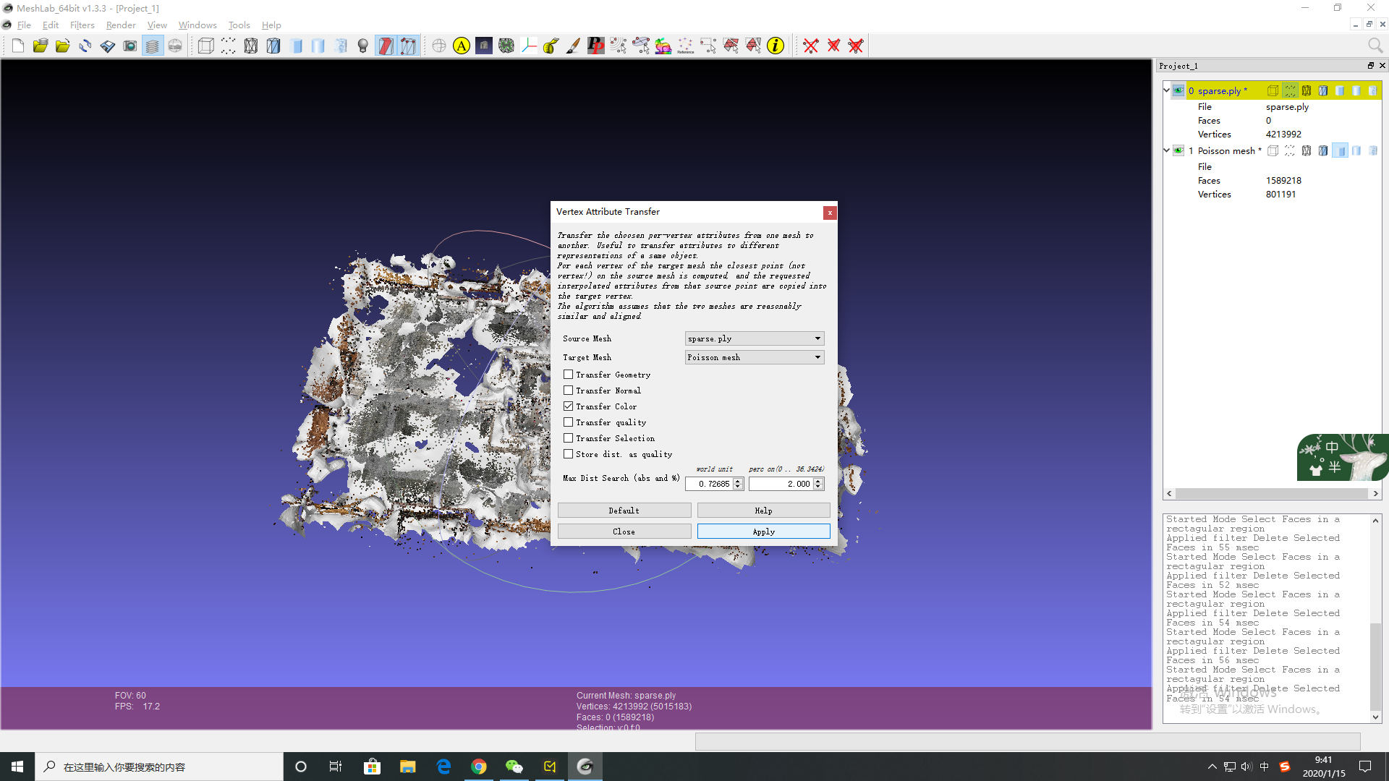Collapse the Poisson mesh layer entry
1389x781 pixels.
pos(1166,150)
